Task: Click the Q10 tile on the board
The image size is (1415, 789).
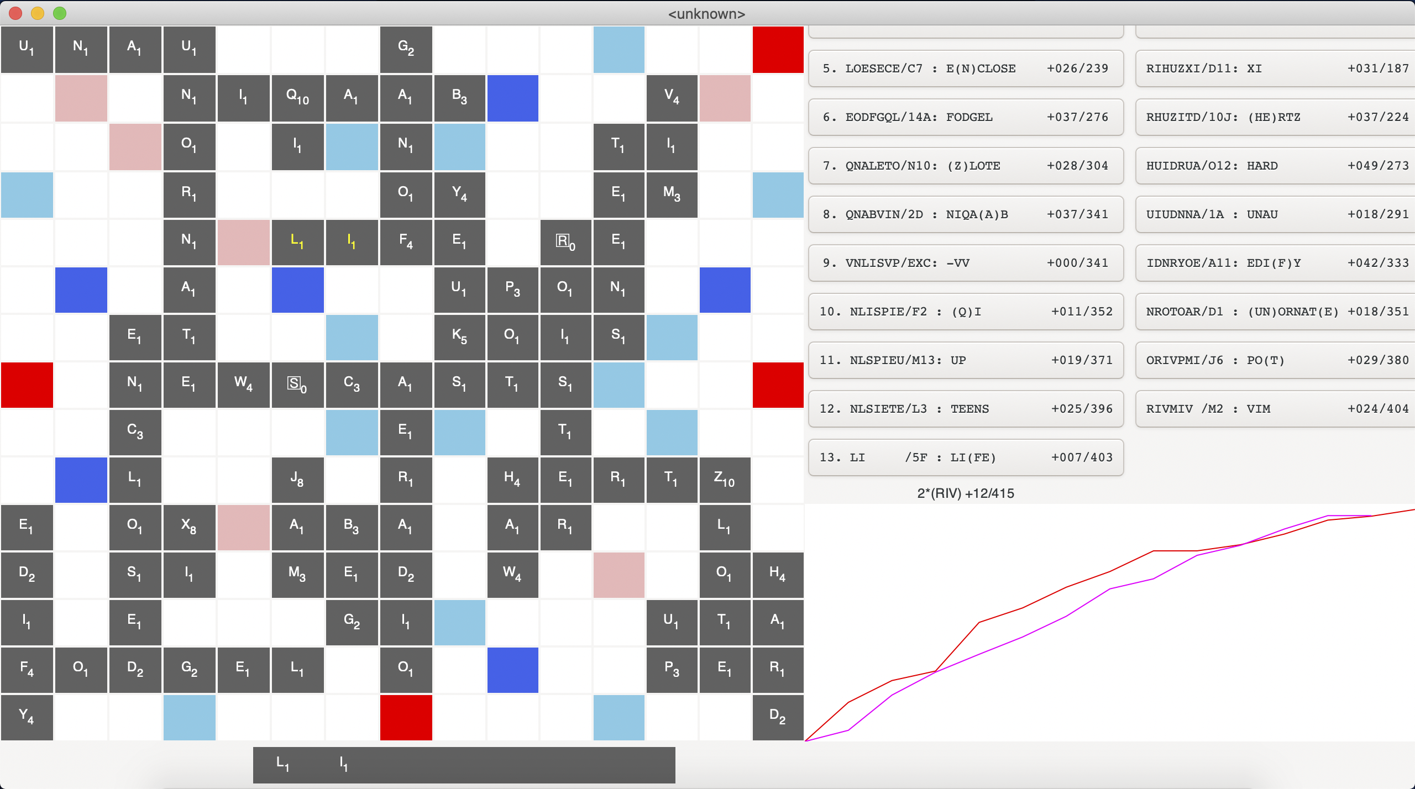Action: tap(297, 97)
